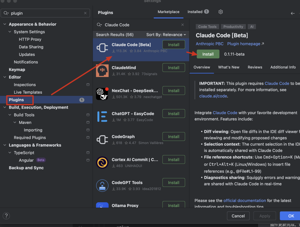Viewport: 300px width, 227px height.
Task: Collapse the Editor section
Action: point(5,77)
